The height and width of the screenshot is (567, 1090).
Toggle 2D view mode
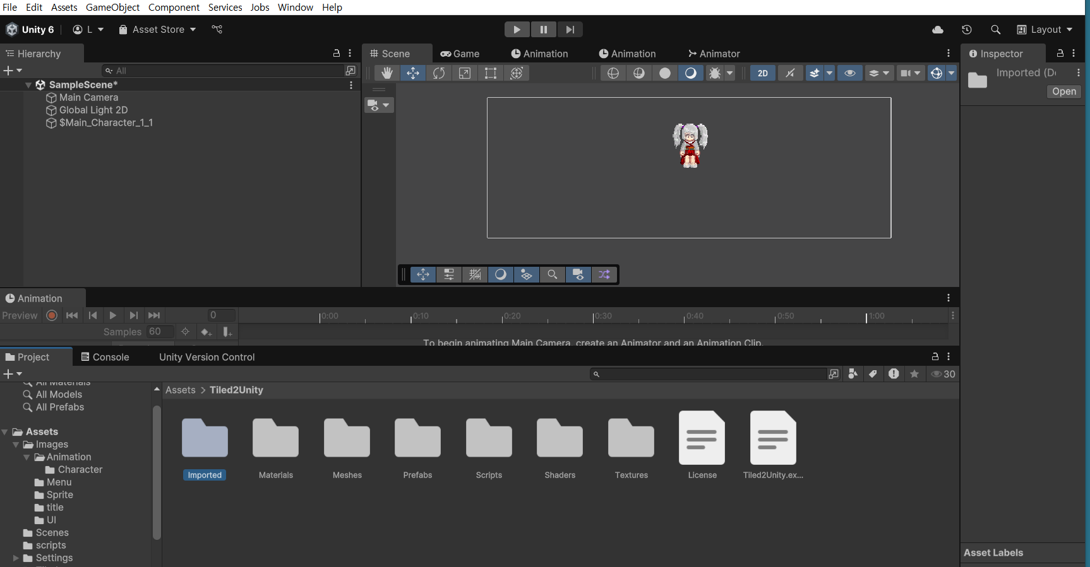point(763,73)
